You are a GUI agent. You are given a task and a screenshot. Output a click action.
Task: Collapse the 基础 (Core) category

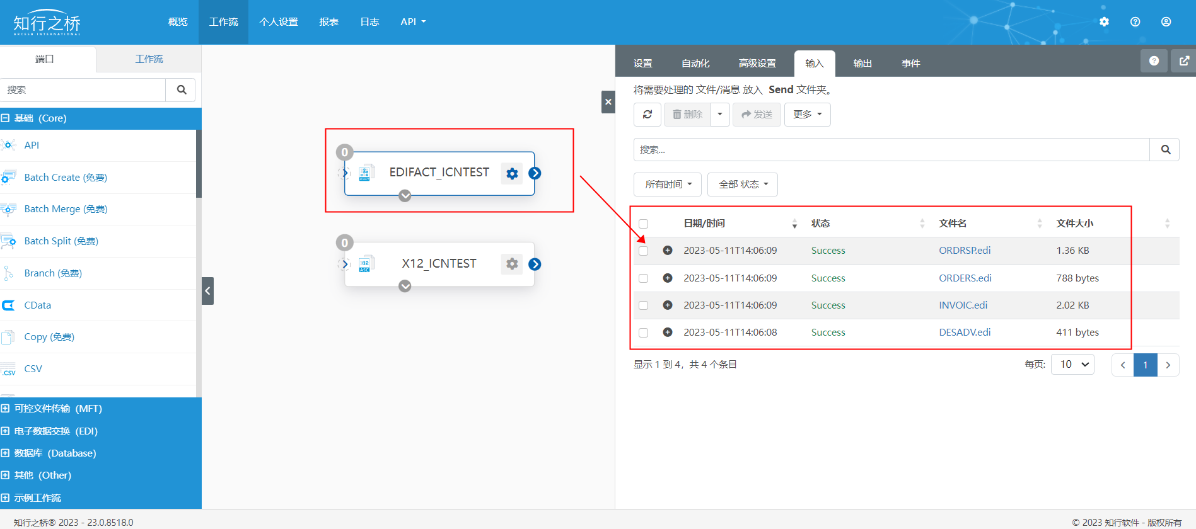[101, 118]
